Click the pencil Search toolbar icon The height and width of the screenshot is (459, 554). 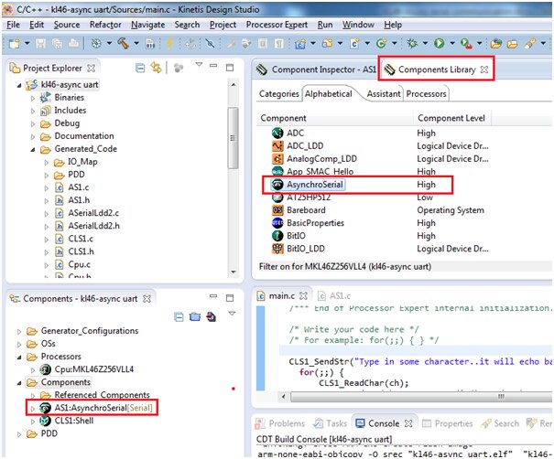click(x=529, y=44)
